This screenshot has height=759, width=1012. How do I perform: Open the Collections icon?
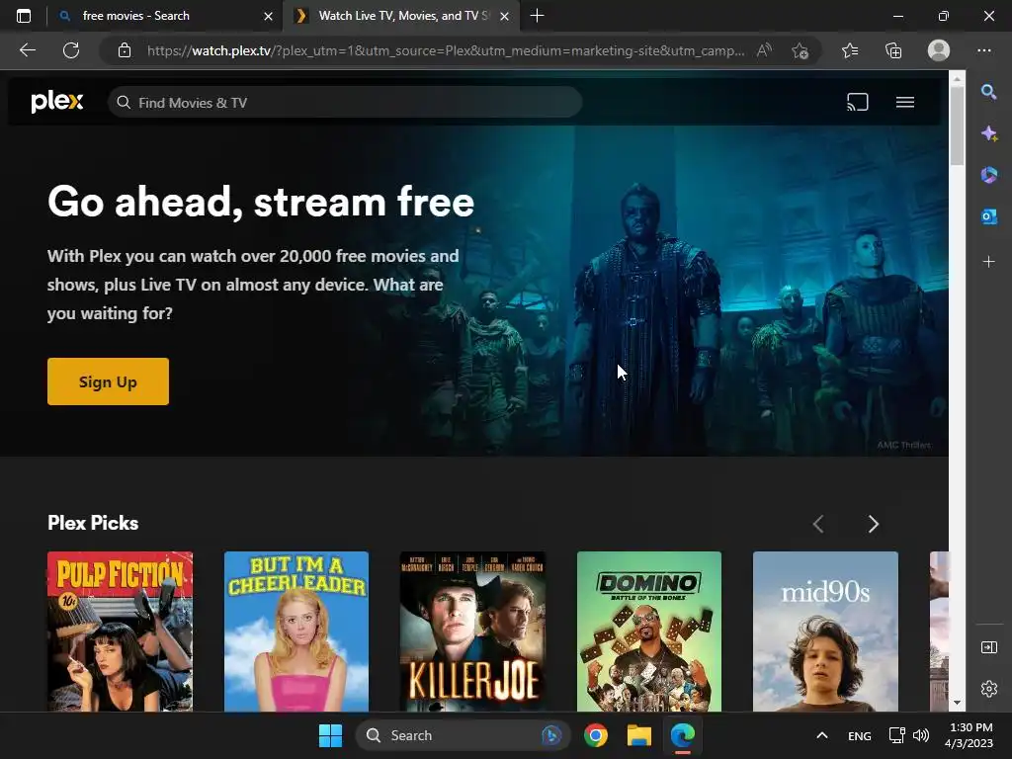[893, 50]
